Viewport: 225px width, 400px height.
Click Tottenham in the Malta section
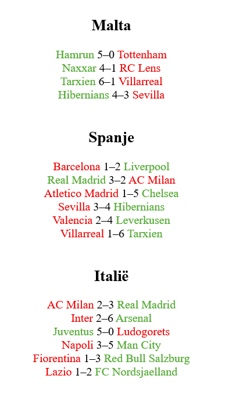pyautogui.click(x=142, y=55)
